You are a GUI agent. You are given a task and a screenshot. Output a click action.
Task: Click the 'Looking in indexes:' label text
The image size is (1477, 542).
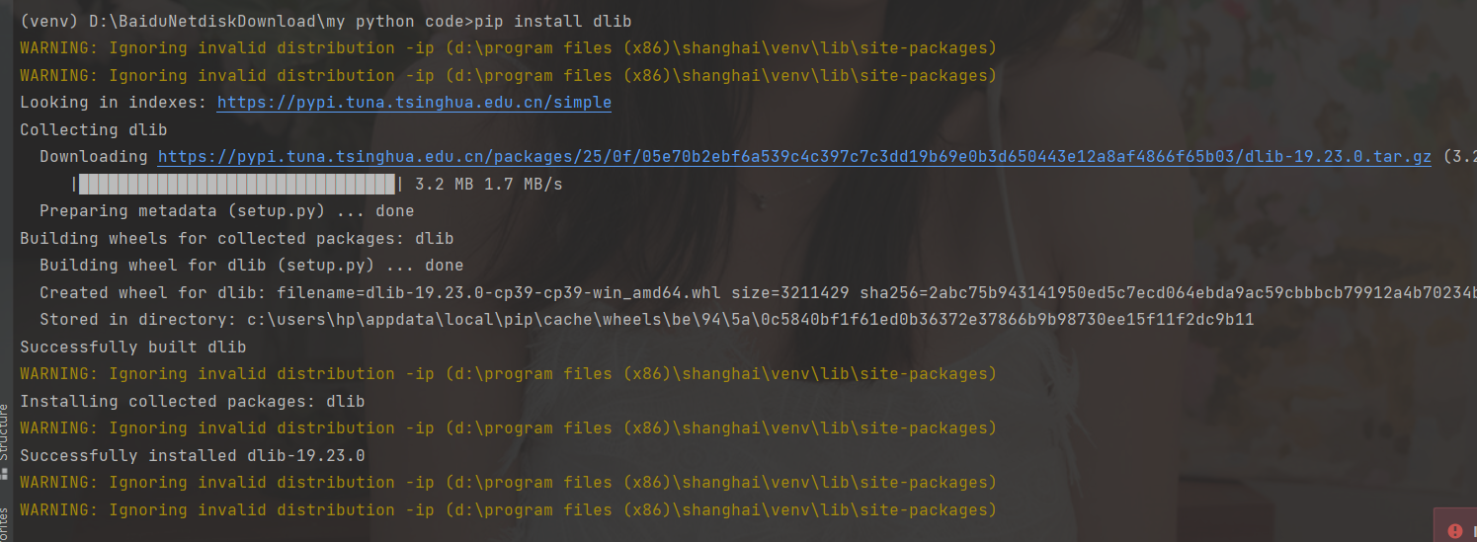tap(114, 103)
